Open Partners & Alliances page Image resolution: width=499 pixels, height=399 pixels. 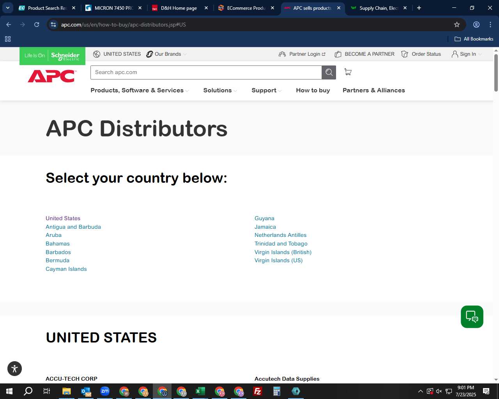[x=374, y=90]
